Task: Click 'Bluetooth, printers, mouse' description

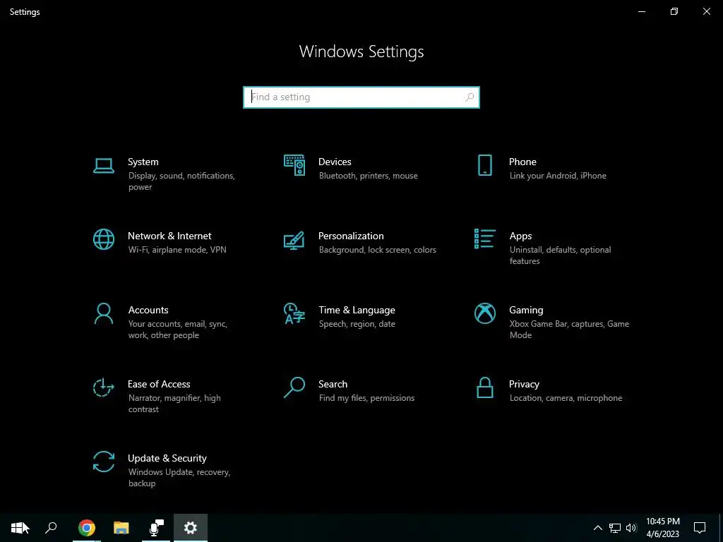Action: pyautogui.click(x=368, y=176)
